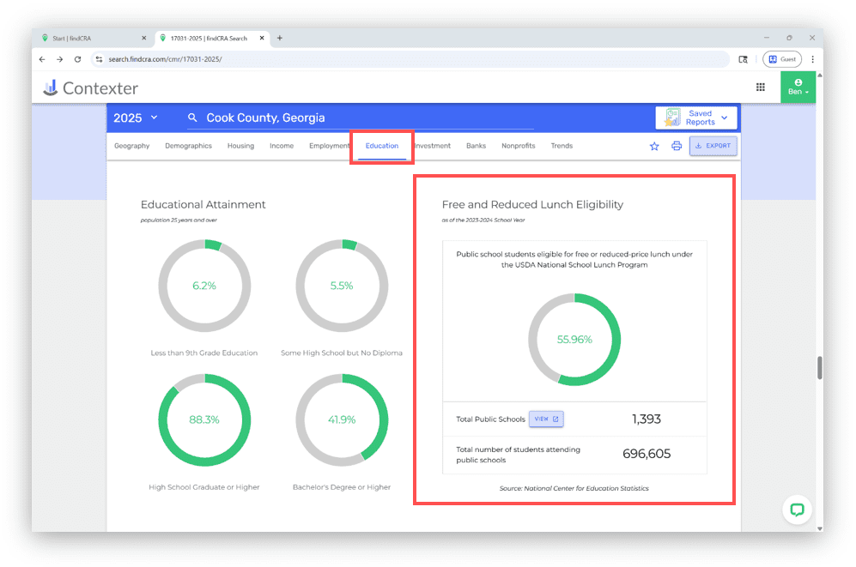856x567 pixels.
Task: Click the Export button
Action: click(x=713, y=146)
